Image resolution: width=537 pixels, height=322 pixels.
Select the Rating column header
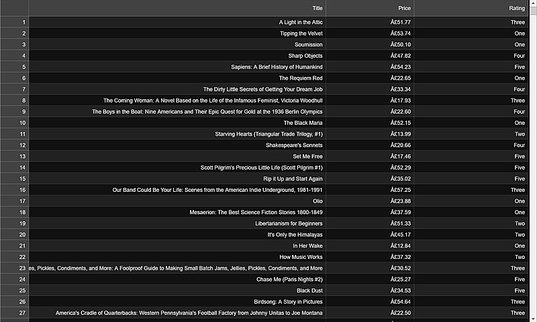(x=471, y=8)
